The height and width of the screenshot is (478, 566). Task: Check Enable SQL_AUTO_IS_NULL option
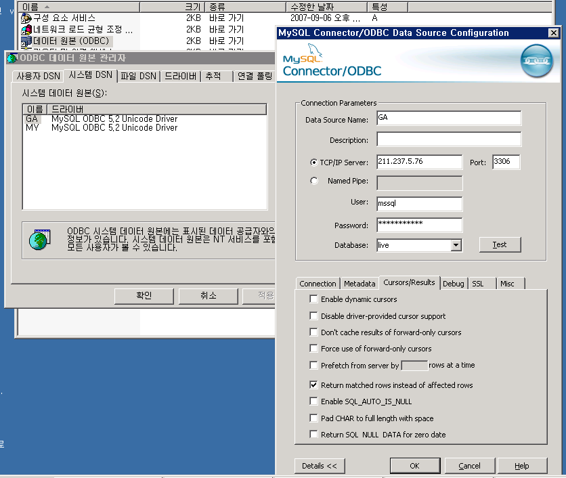[x=313, y=401]
